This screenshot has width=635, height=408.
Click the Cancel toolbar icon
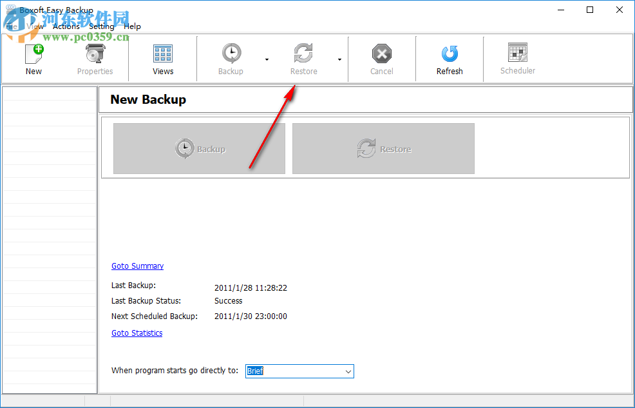point(381,57)
